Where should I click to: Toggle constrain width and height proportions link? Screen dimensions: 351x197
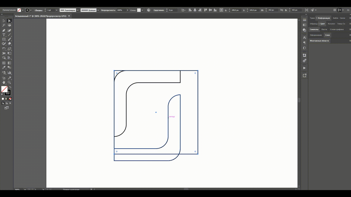pos(282,10)
